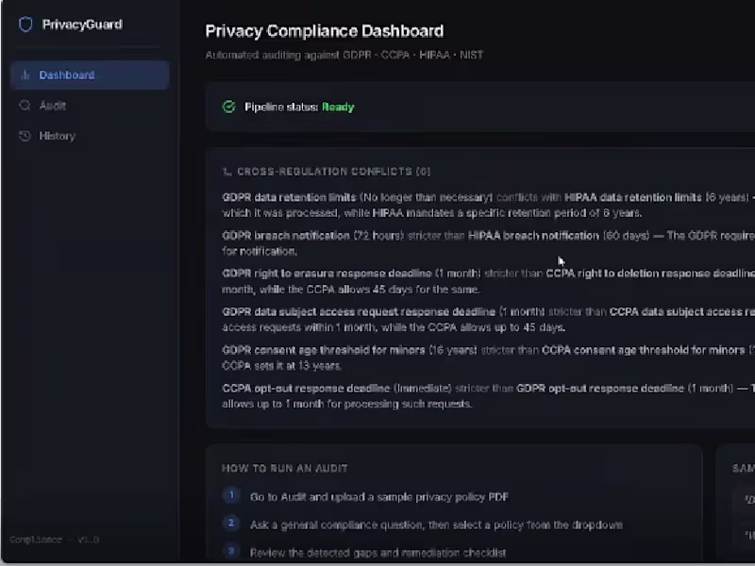
Task: Click 'CCPA right to deletion response deadline'
Action: click(x=650, y=274)
